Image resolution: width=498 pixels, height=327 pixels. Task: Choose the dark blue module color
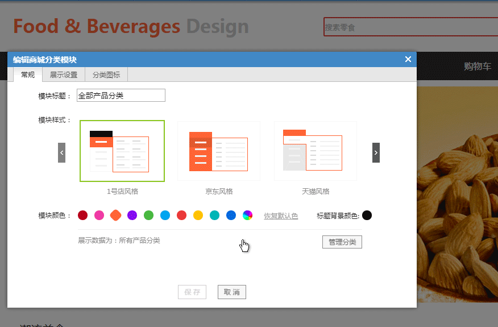tap(231, 215)
